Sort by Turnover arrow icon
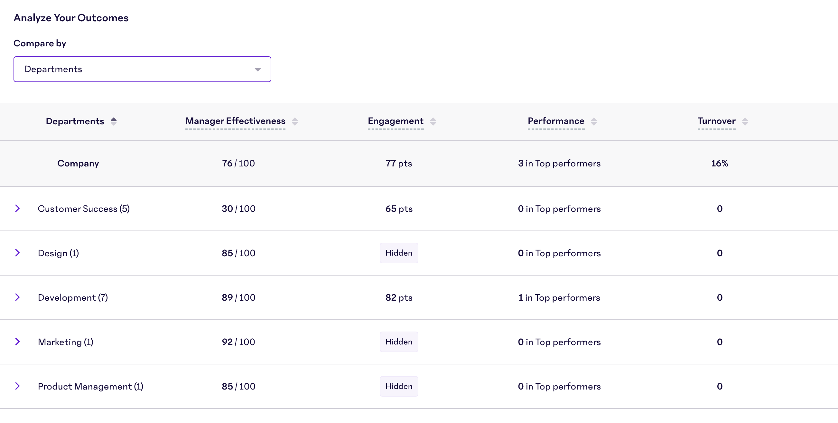This screenshot has height=423, width=838. coord(745,121)
